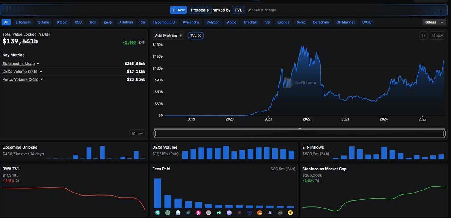The height and width of the screenshot is (218, 451).
Task: Click the +2.05% 24h change value
Action: (x=129, y=42)
